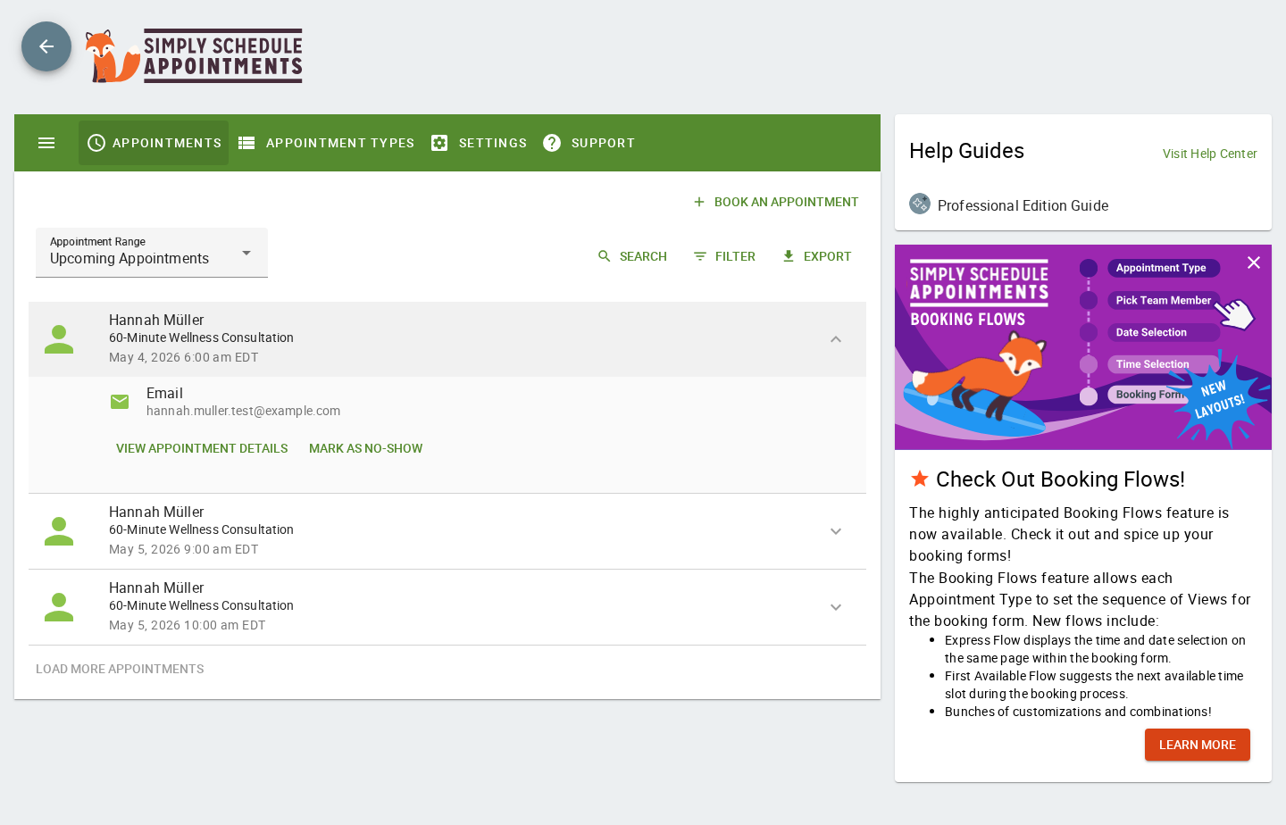Screen dimensions: 1286x825
Task: Click the 'Help Guides' heading
Action: click(x=966, y=151)
